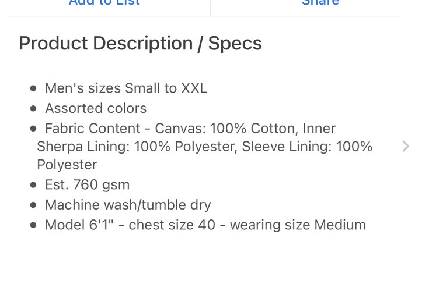Click the Machine wash/tumble dry line

pyautogui.click(x=128, y=205)
